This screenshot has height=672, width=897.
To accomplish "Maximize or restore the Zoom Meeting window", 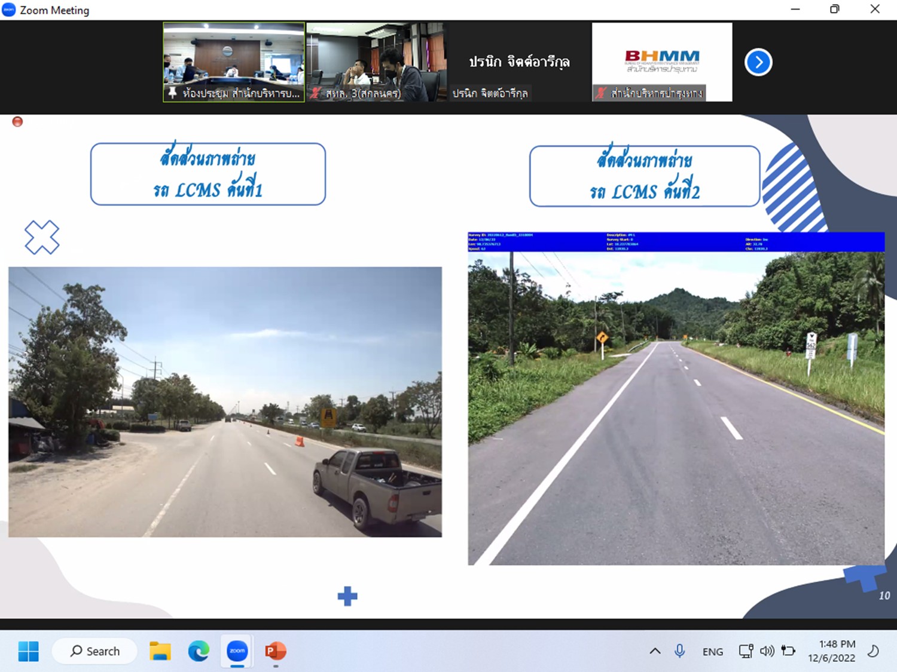I will click(x=835, y=9).
